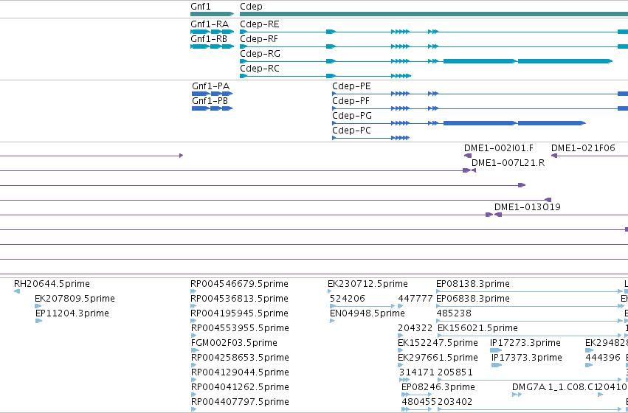The height and width of the screenshot is (413, 628).
Task: Click the IP17273.3prime EST label
Action: coord(525,343)
